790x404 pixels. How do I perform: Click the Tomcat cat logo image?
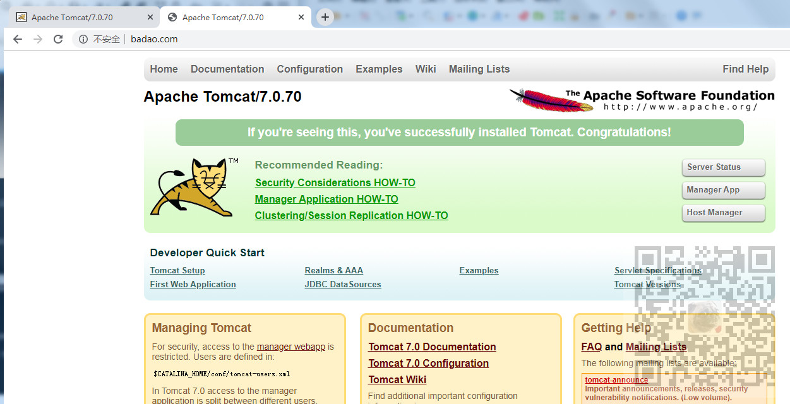[191, 187]
